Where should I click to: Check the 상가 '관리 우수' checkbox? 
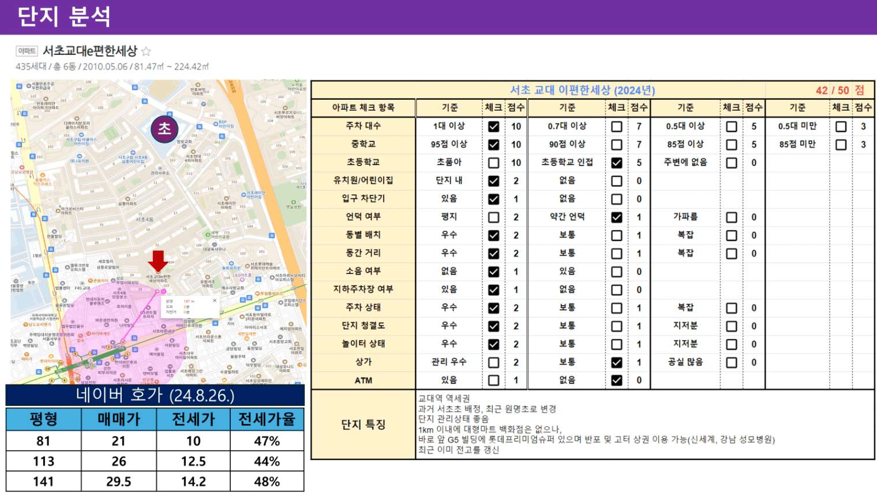pos(493,363)
